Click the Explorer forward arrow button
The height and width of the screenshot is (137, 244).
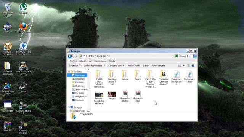click(x=75, y=56)
